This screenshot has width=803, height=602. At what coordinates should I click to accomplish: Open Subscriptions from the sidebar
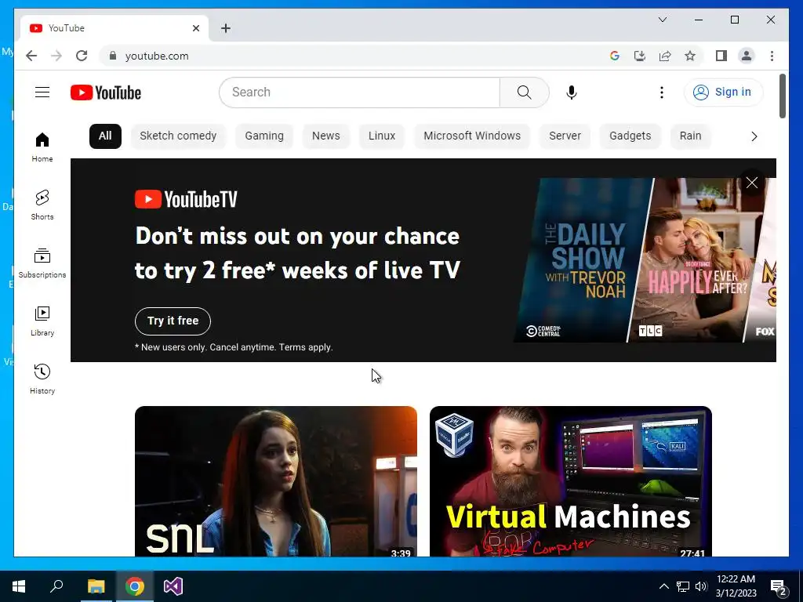pyautogui.click(x=42, y=263)
